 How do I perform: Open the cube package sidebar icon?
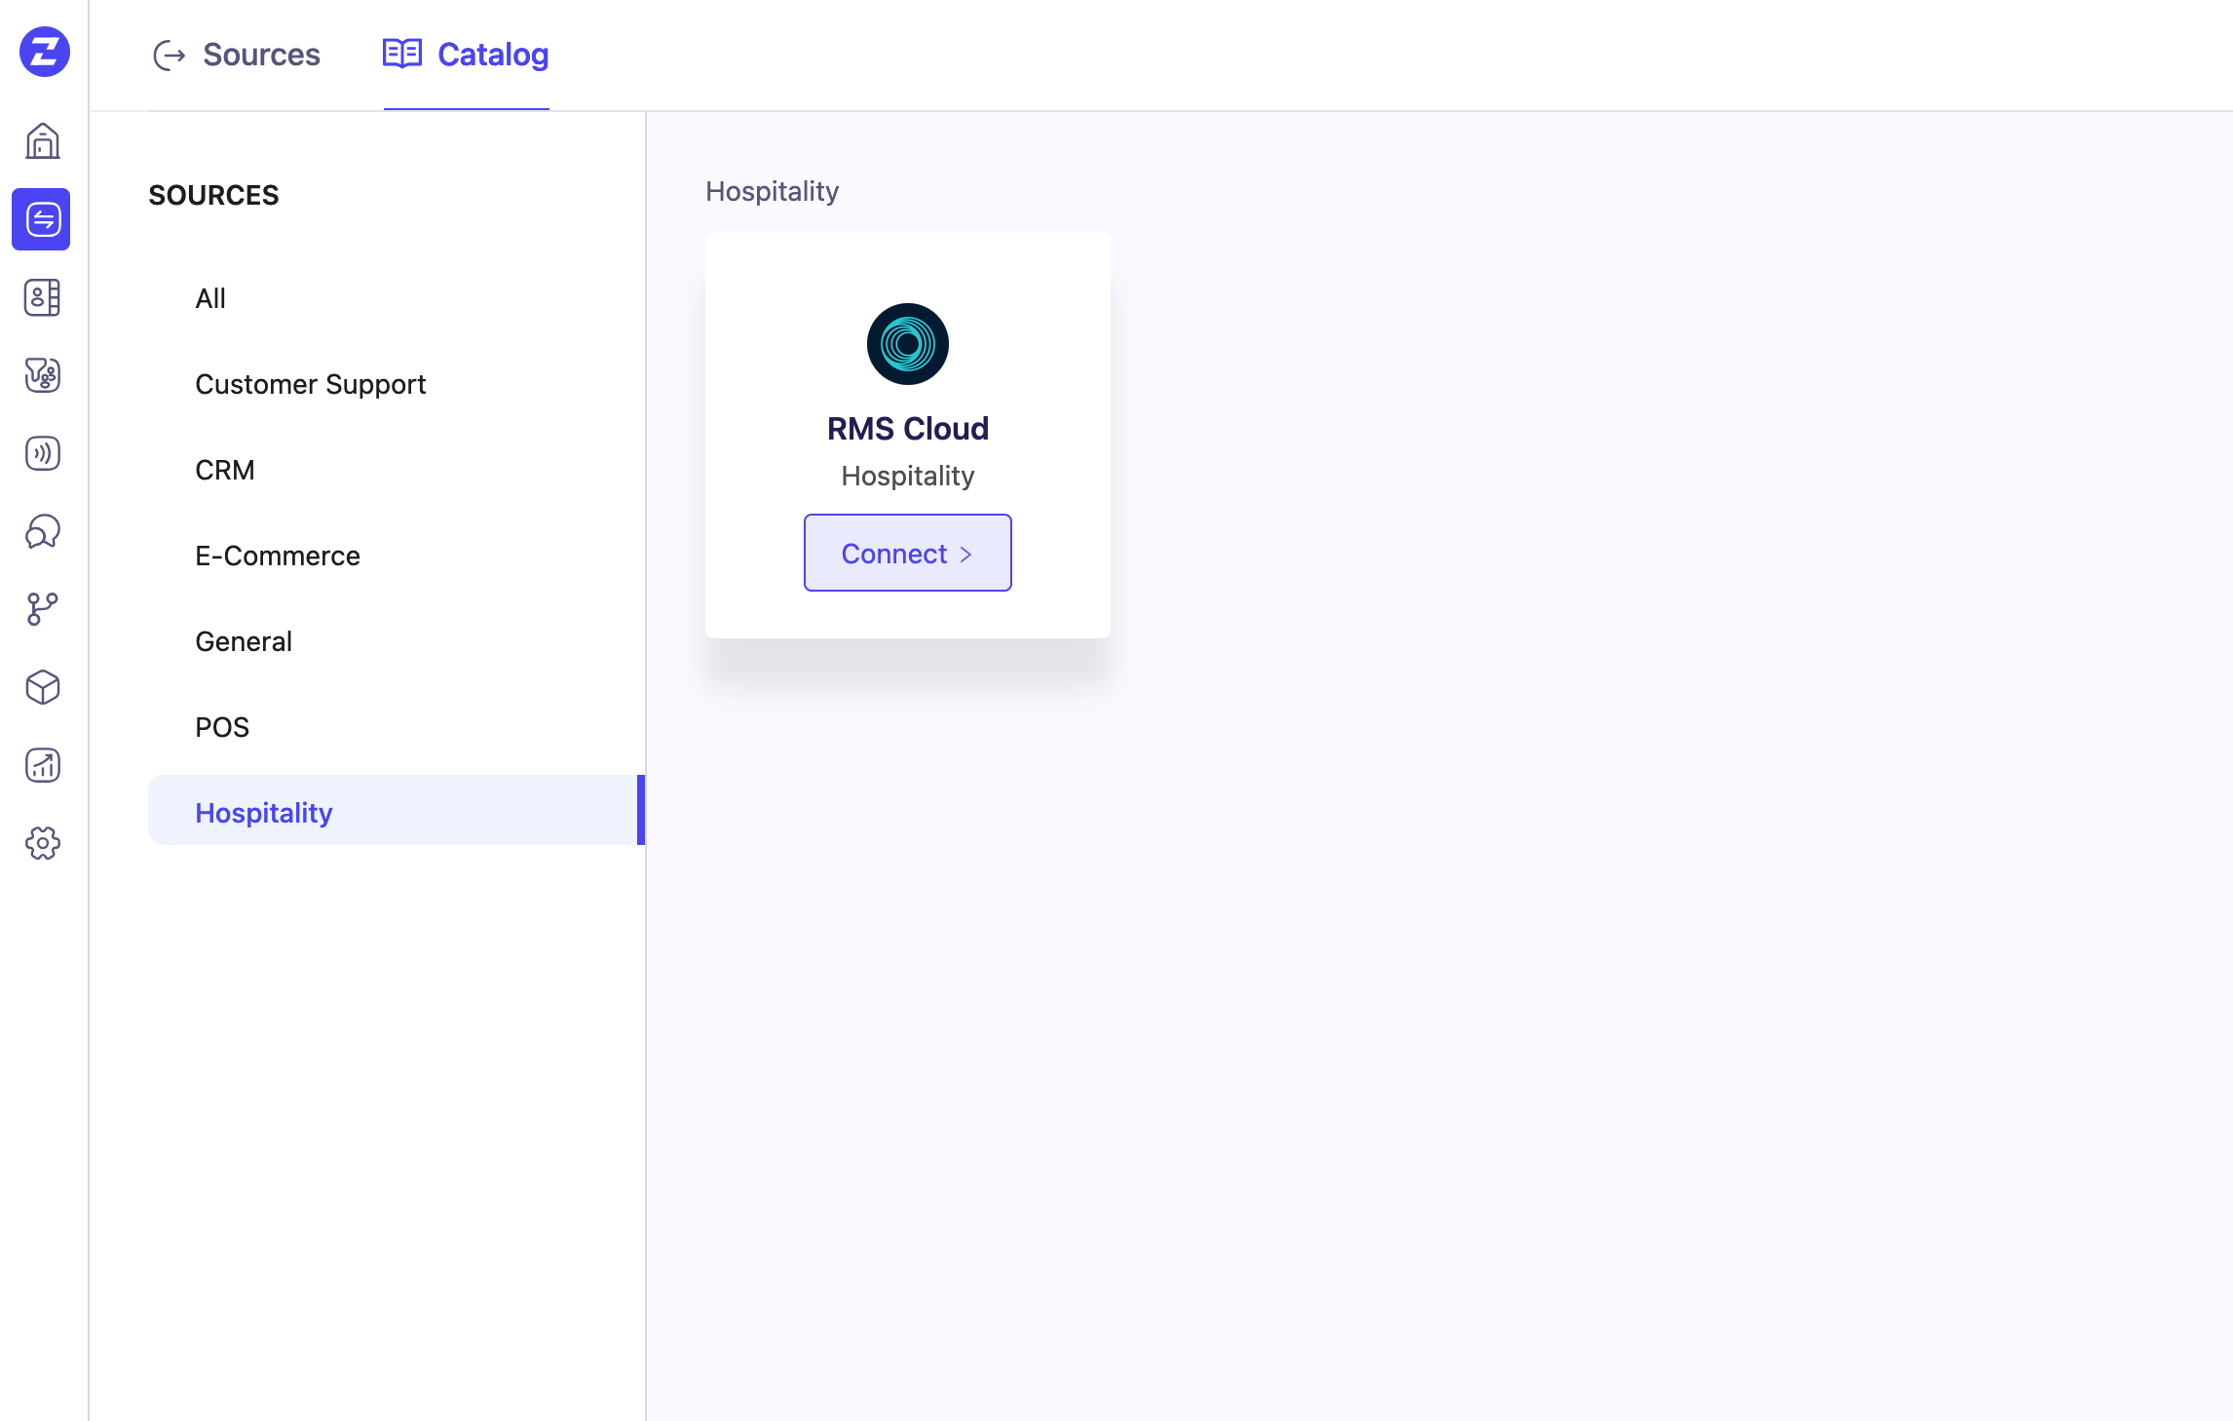(43, 687)
